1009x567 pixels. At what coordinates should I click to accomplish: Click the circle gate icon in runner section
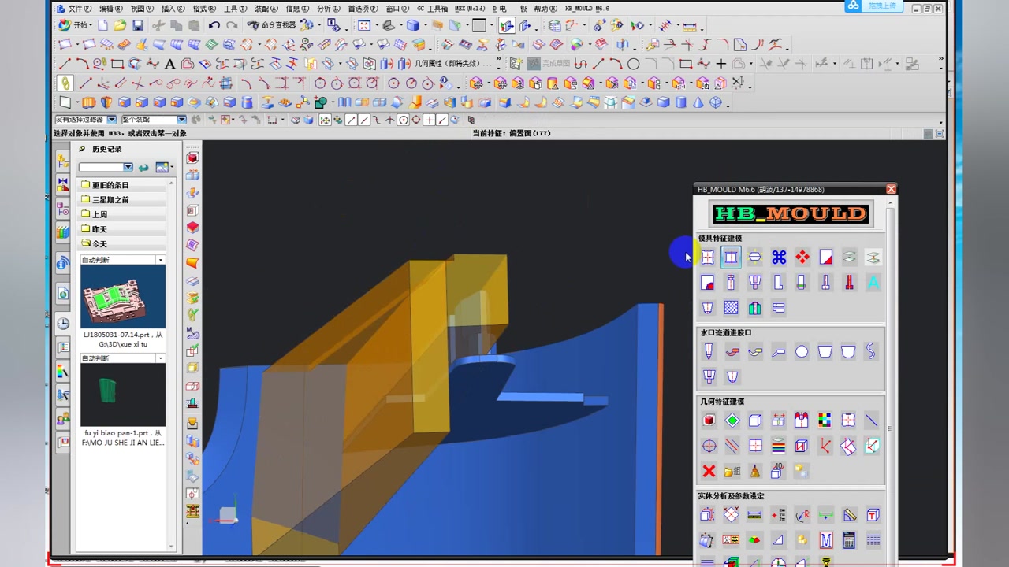(802, 352)
